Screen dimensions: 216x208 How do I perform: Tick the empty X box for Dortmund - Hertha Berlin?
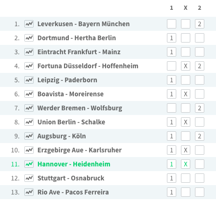coord(186,38)
